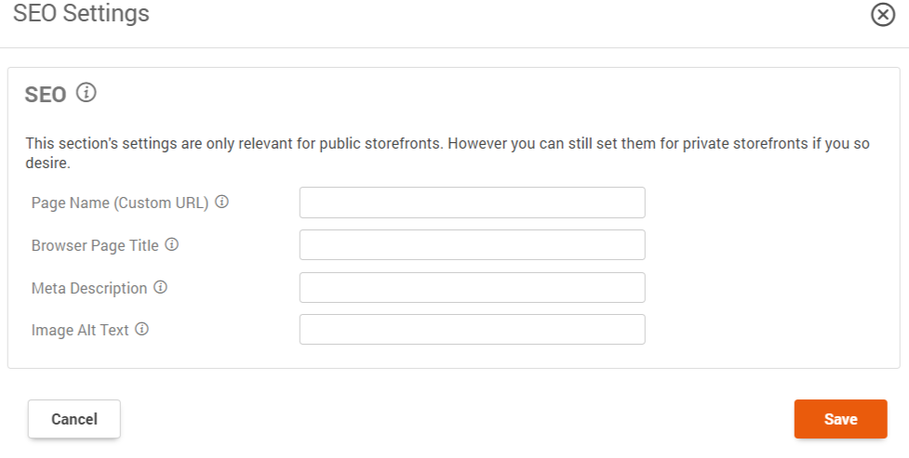909x458 pixels.
Task: Focus the Page Name (Custom URL) field
Action: 472,203
